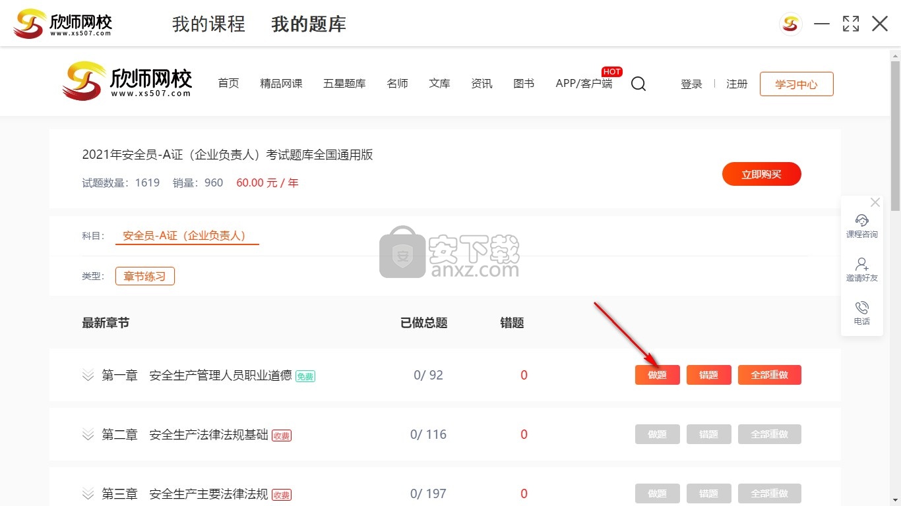Open 名师 menu item
This screenshot has width=901, height=506.
pos(397,84)
